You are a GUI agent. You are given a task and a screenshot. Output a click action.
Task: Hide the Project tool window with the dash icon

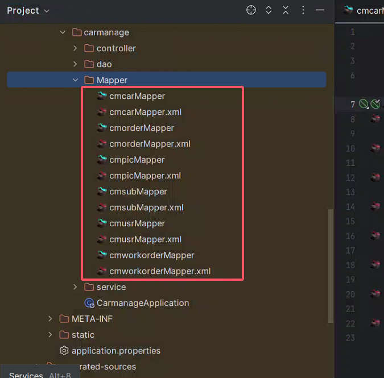(x=320, y=10)
